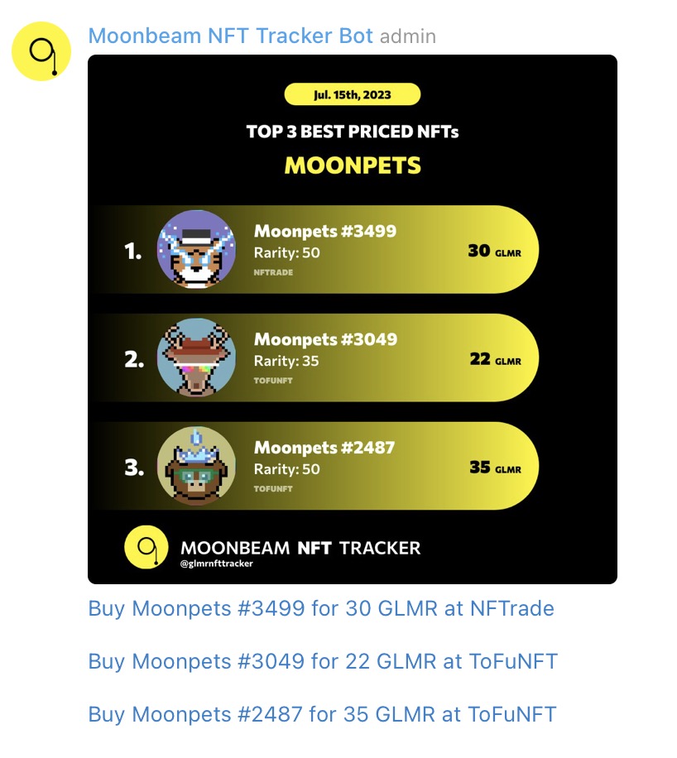The width and height of the screenshot is (677, 758).
Task: Select the Moonpets #3499 tiger thumbnail
Action: (196, 250)
